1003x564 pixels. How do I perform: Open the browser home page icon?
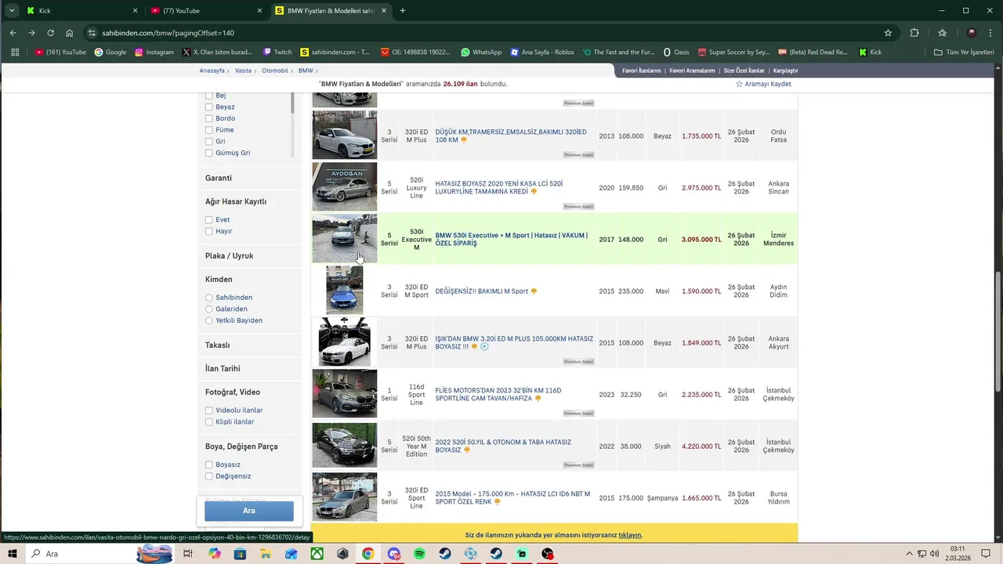[x=69, y=33]
